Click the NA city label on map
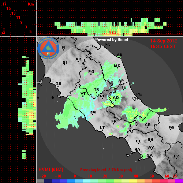 137,149
